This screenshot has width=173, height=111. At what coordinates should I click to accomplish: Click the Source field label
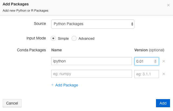coord(40,23)
